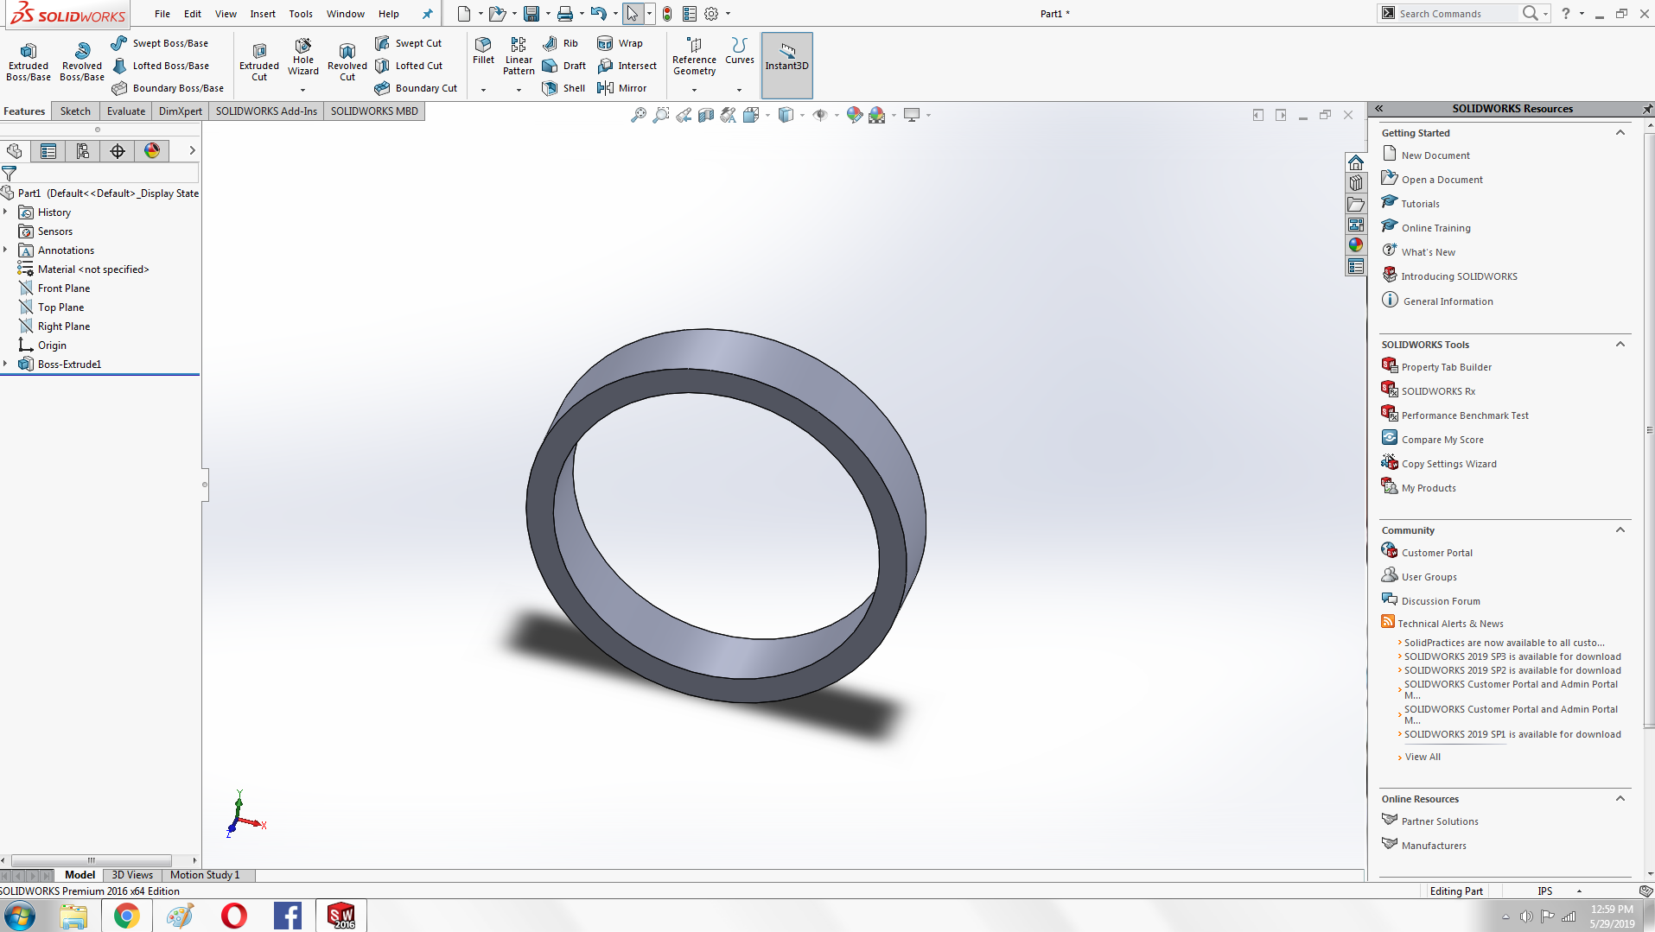Click View All news link
1655x932 pixels.
click(x=1423, y=757)
